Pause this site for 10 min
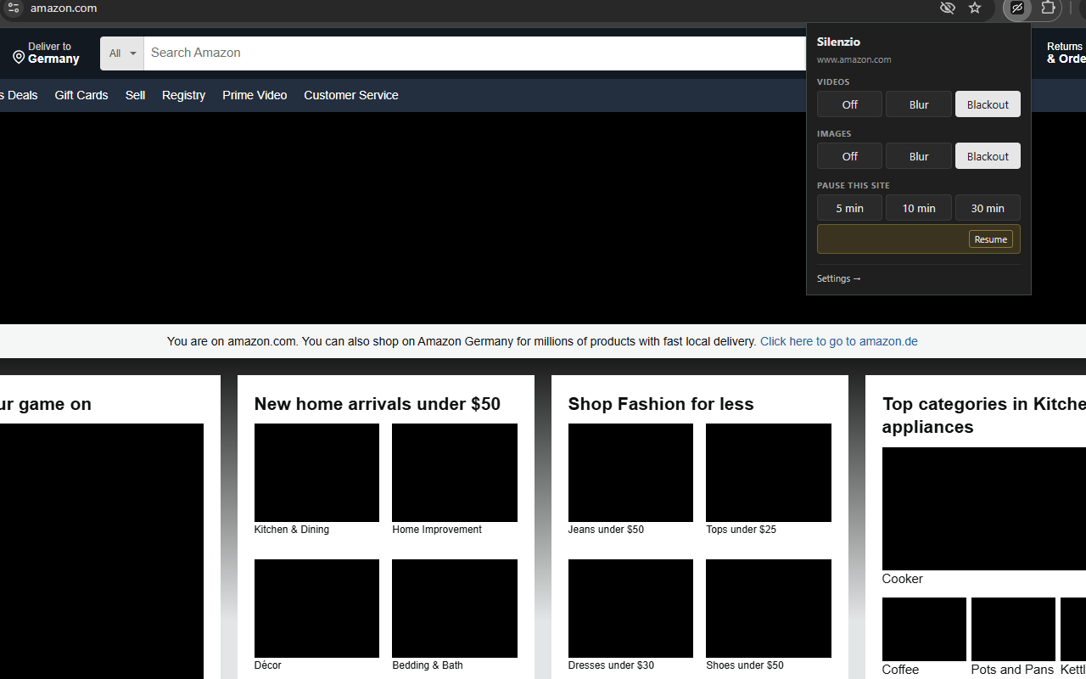The image size is (1086, 679). 919,208
